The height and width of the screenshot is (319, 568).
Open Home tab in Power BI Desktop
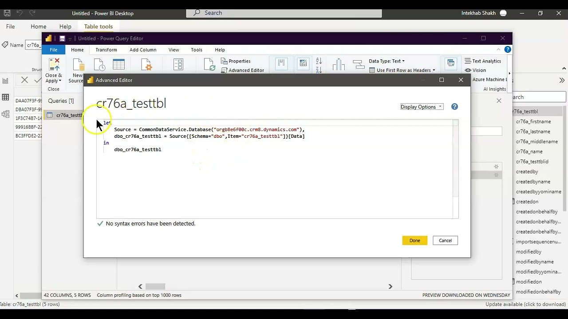pos(39,27)
